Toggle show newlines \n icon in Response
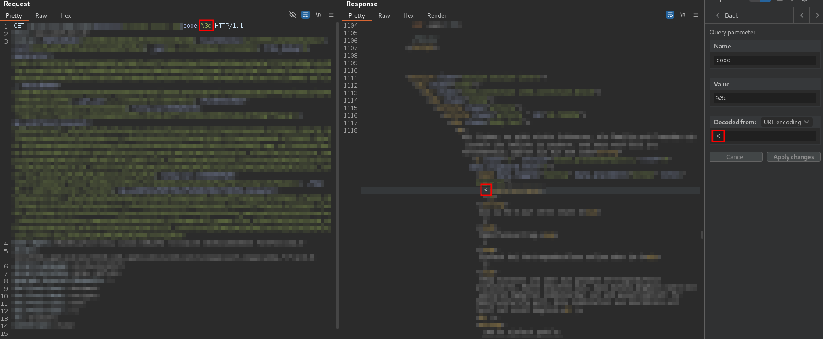The width and height of the screenshot is (823, 339). (683, 15)
